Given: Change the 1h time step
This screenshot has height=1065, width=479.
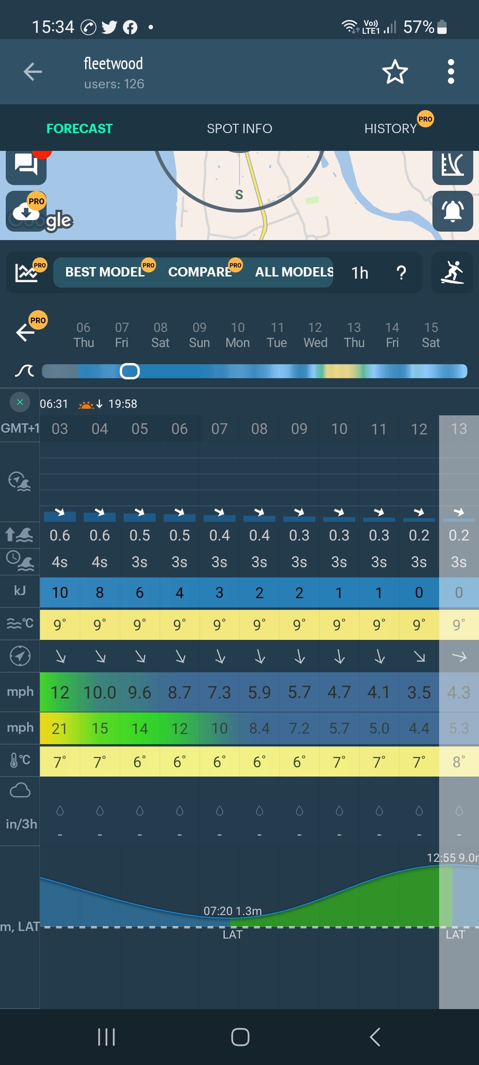Looking at the screenshot, I should [360, 273].
